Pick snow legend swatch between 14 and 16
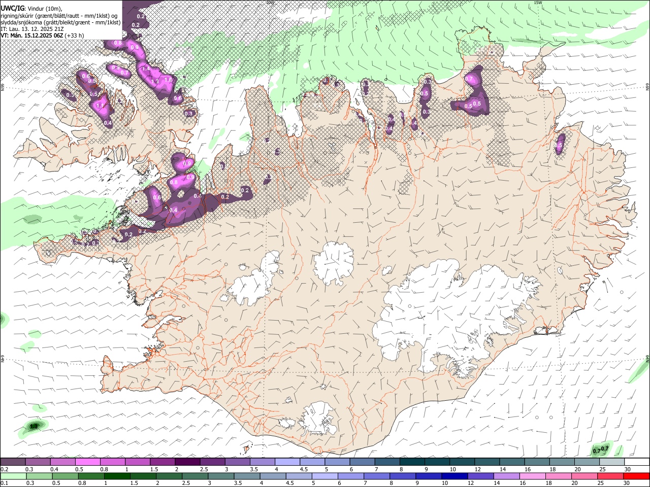 (512, 462)
